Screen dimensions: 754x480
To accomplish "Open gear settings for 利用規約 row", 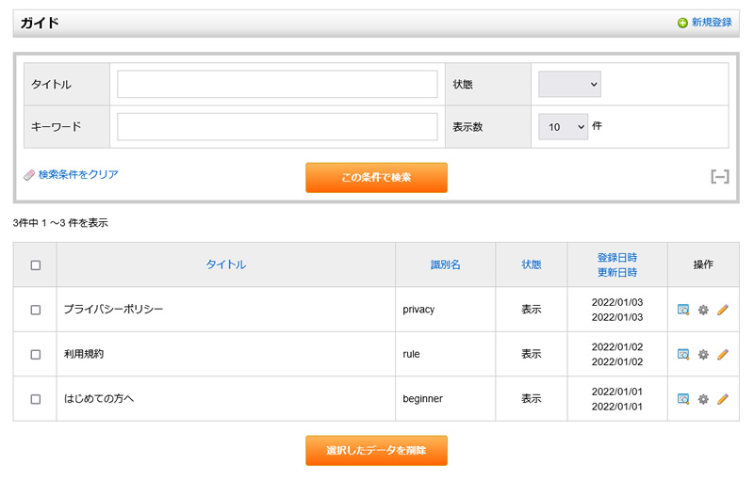I will coord(703,355).
